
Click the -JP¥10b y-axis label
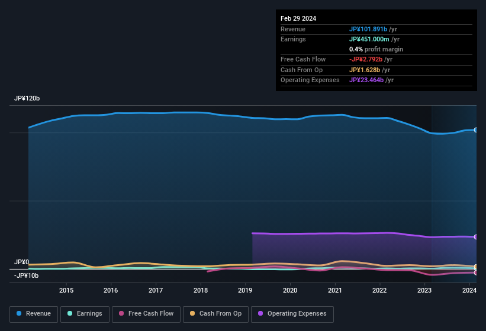[27, 275]
